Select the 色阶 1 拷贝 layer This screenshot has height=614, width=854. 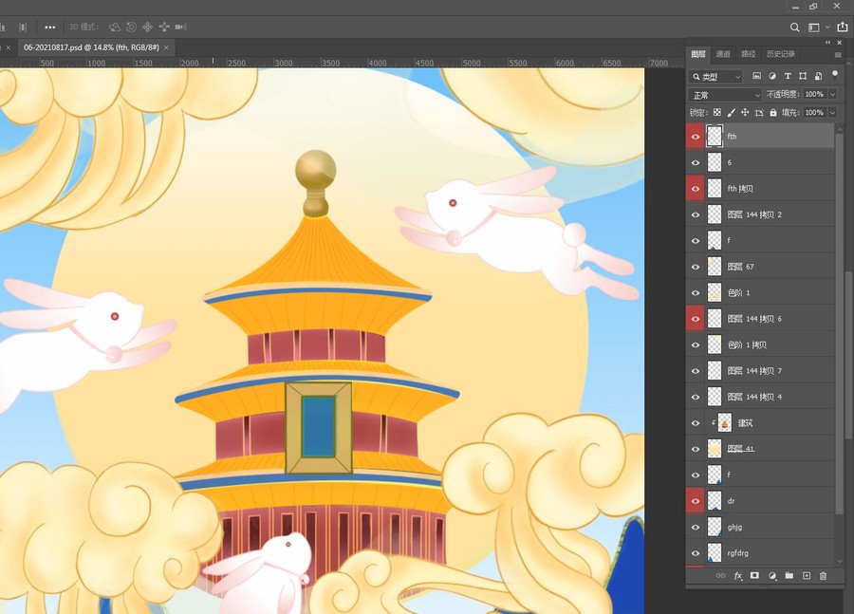[x=760, y=344]
